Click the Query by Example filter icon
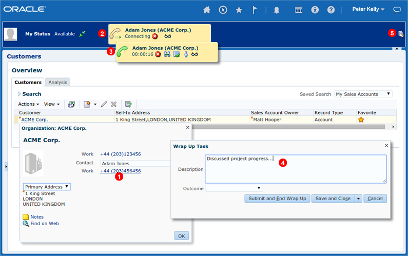The width and height of the screenshot is (408, 256). coord(128,104)
